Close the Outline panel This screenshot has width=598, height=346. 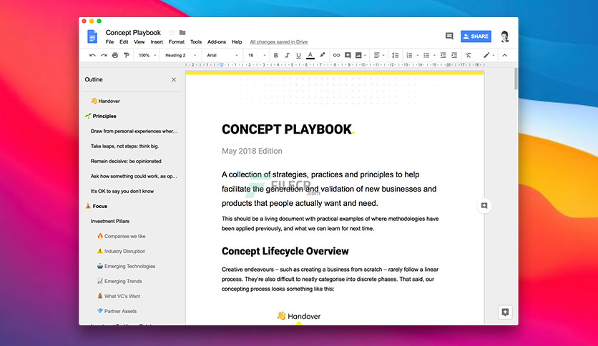click(174, 79)
